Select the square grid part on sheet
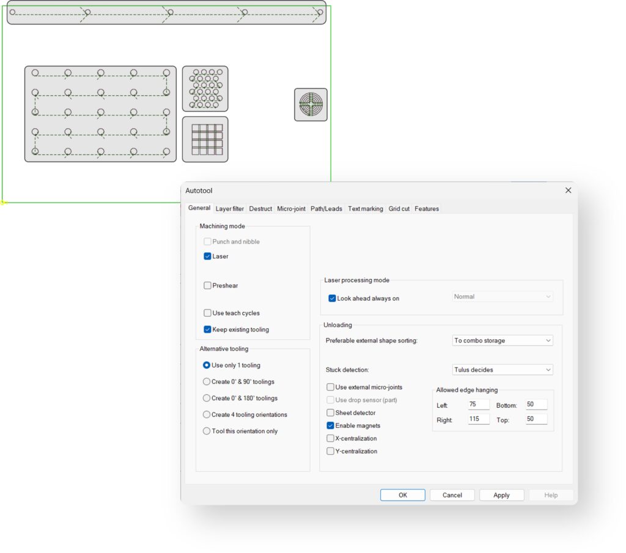Viewport: 626px width, 553px height. click(x=205, y=139)
